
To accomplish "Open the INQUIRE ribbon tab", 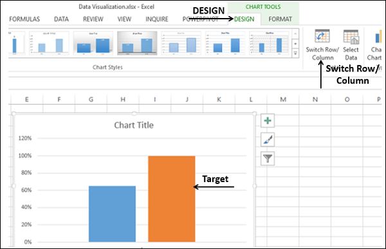I will [x=157, y=19].
